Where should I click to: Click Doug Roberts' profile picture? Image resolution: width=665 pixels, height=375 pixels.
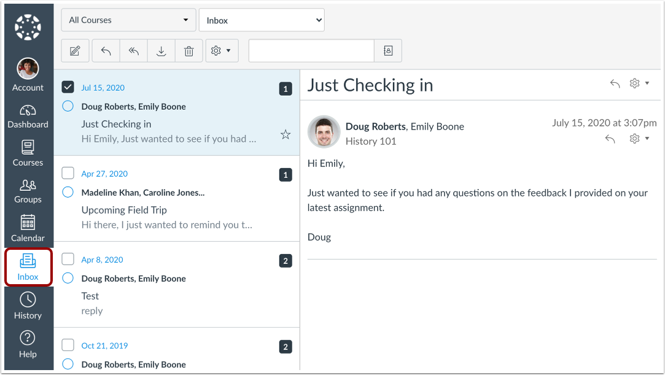[x=324, y=132]
